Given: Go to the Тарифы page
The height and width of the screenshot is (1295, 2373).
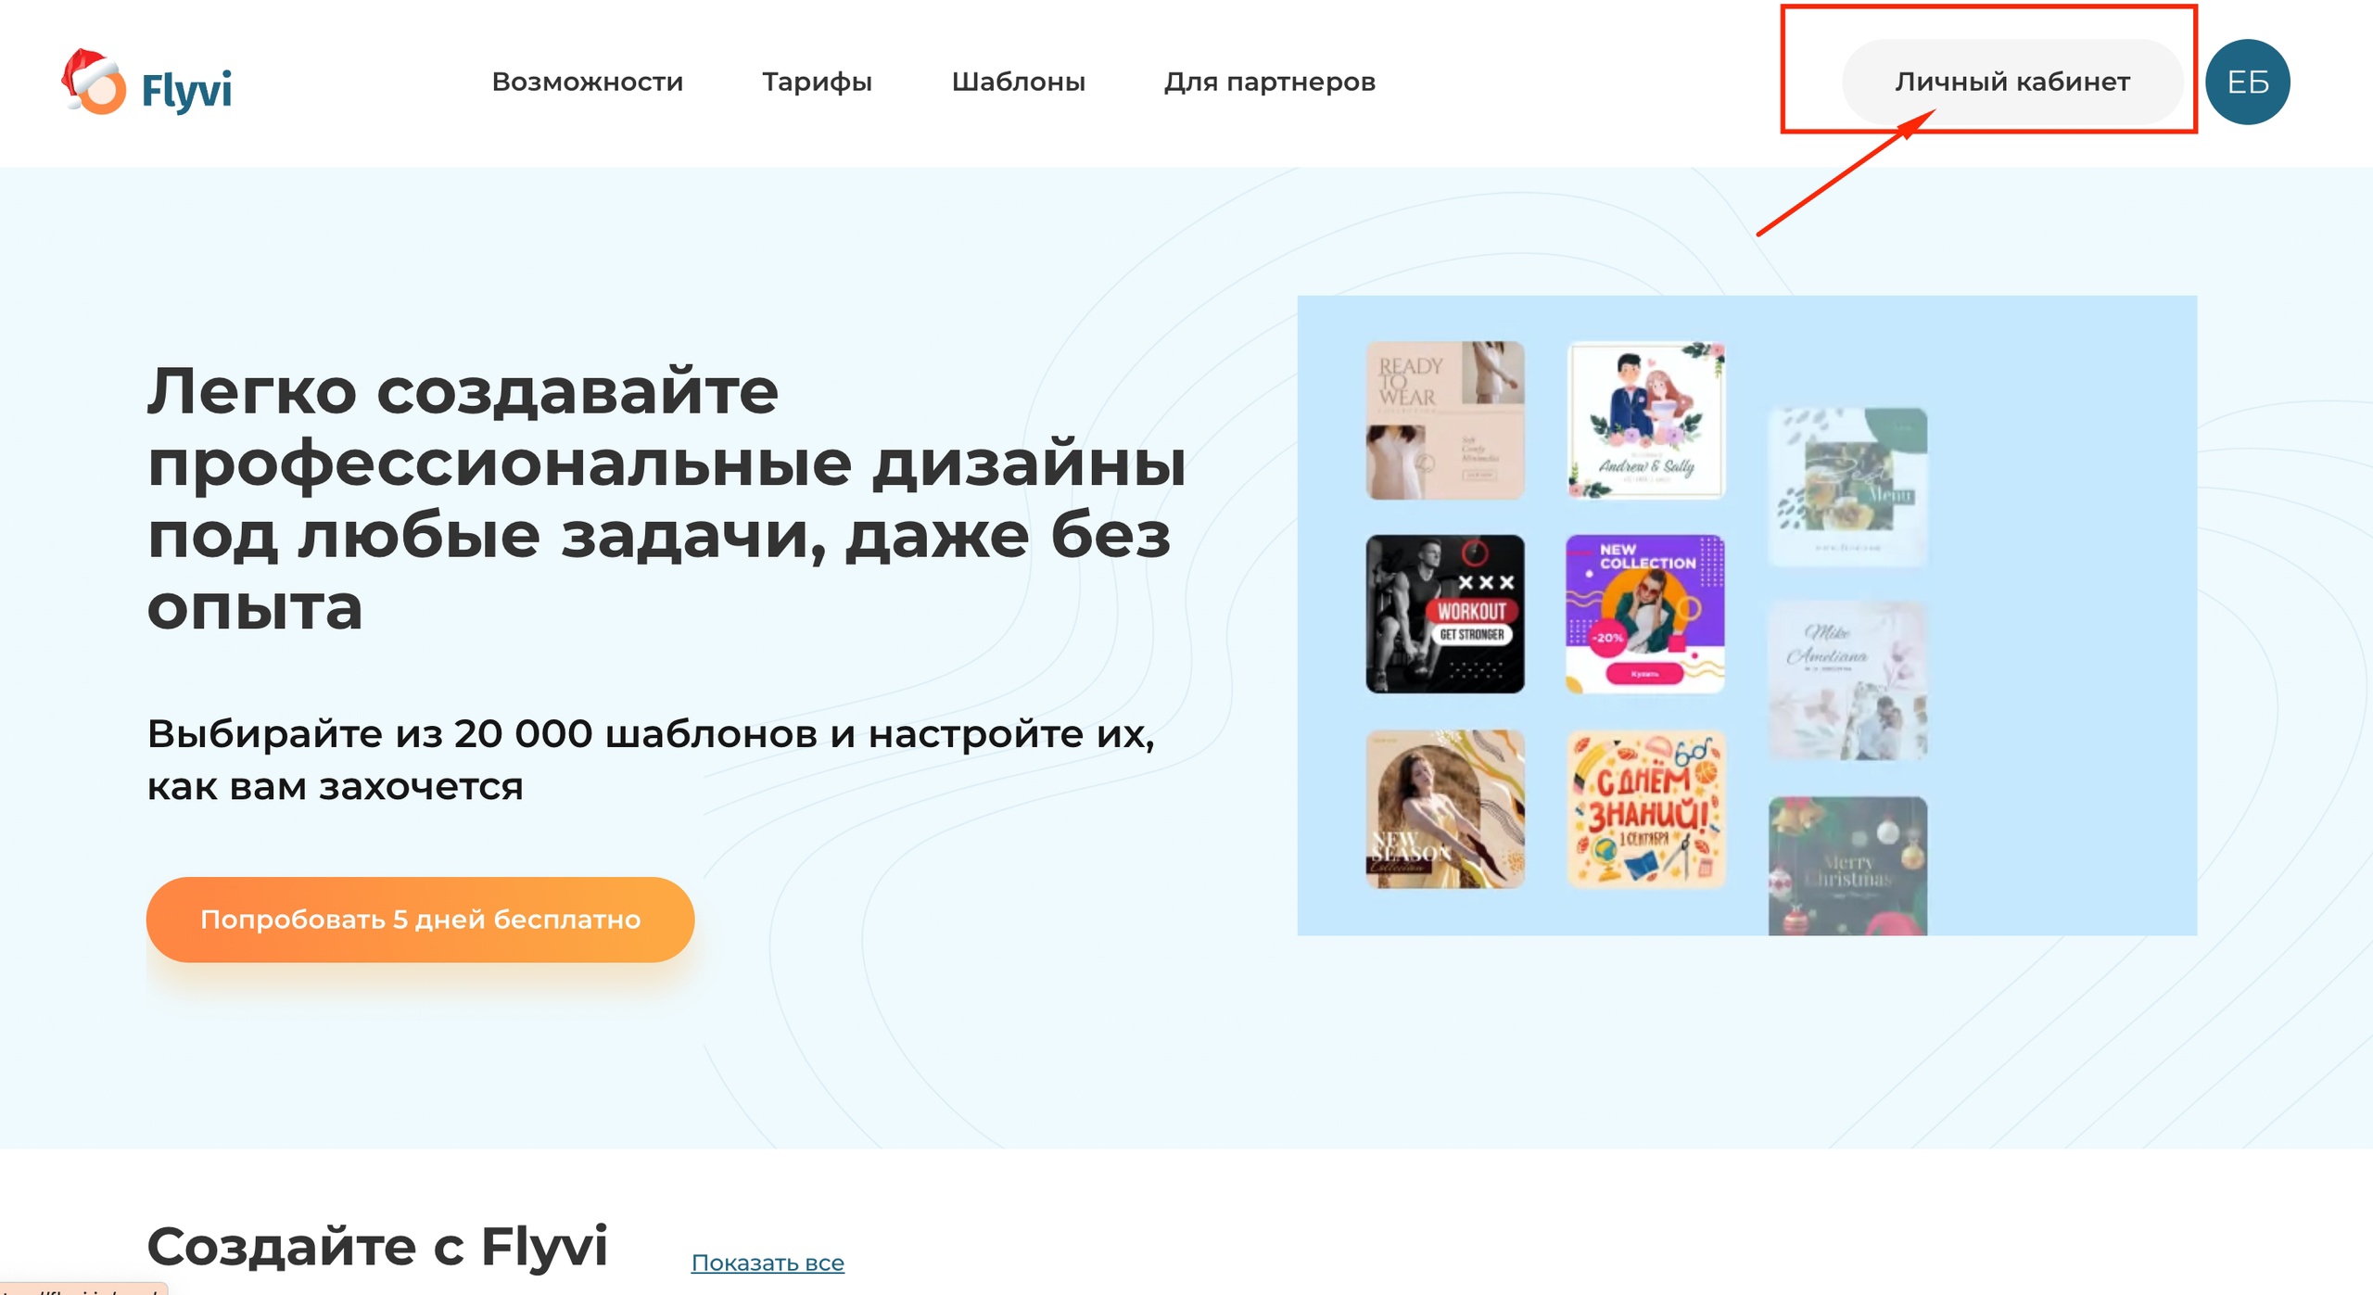Looking at the screenshot, I should click(817, 82).
